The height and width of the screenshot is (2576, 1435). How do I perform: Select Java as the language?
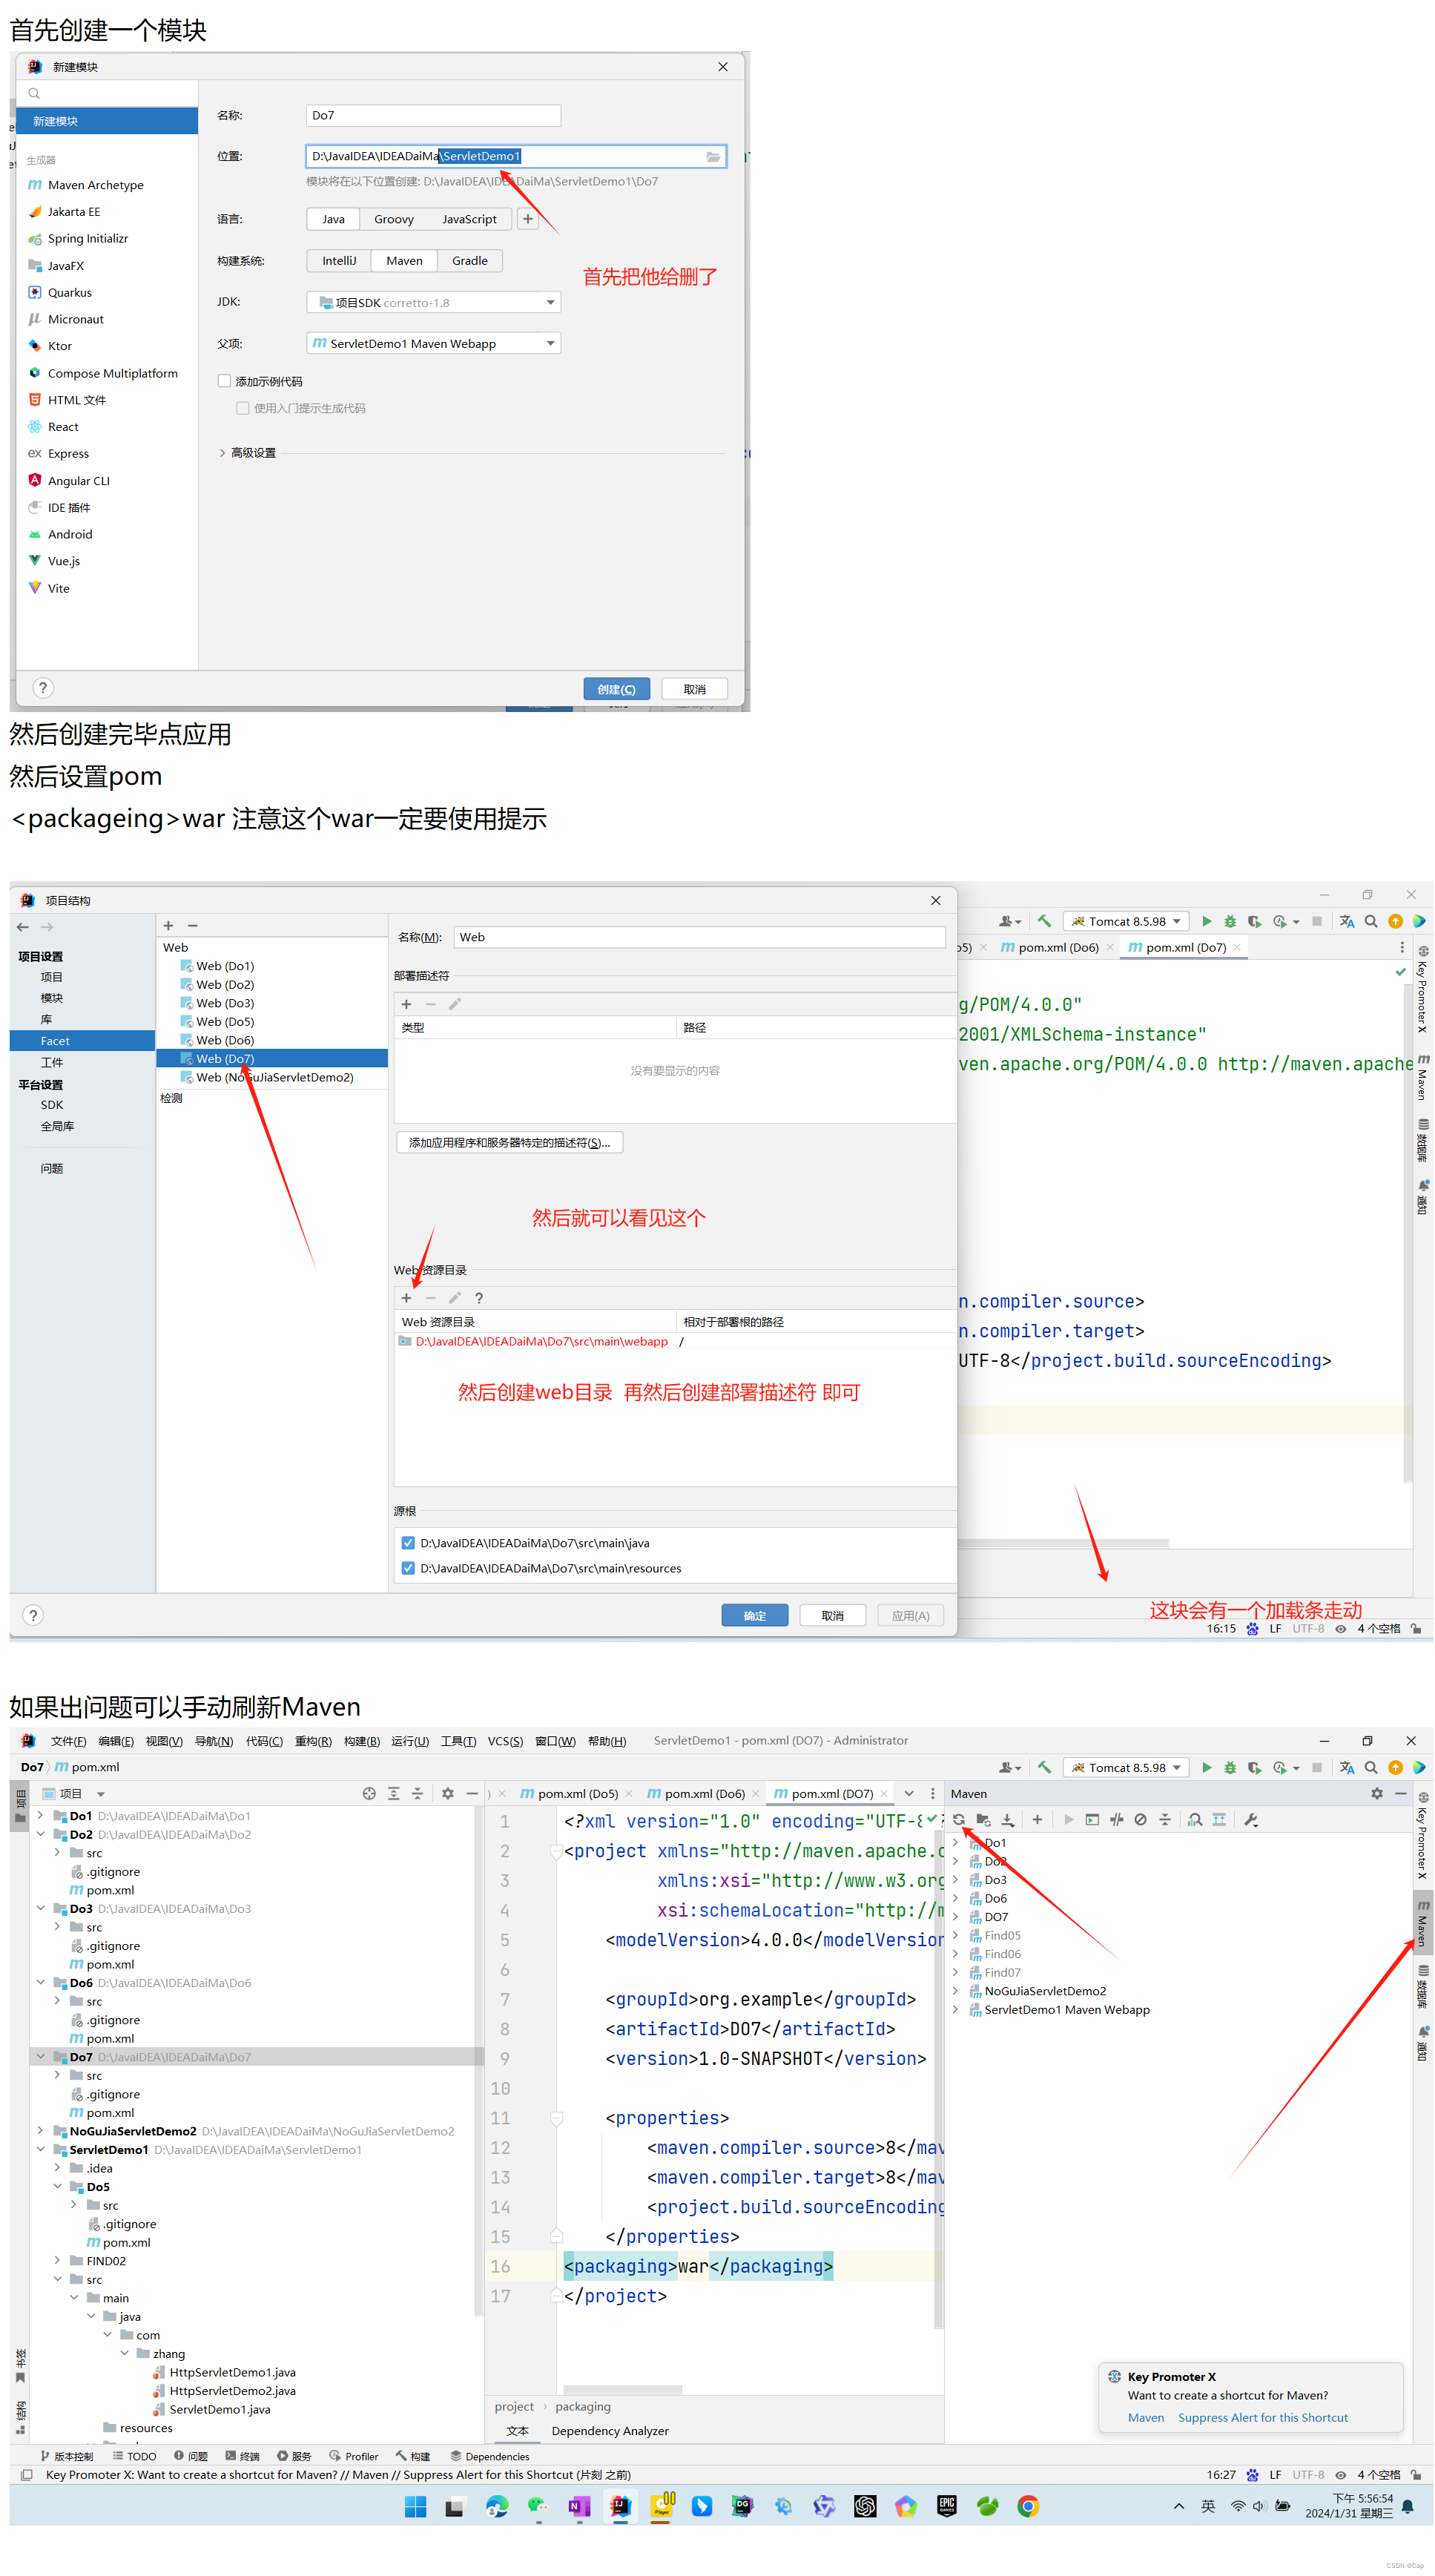(x=333, y=219)
